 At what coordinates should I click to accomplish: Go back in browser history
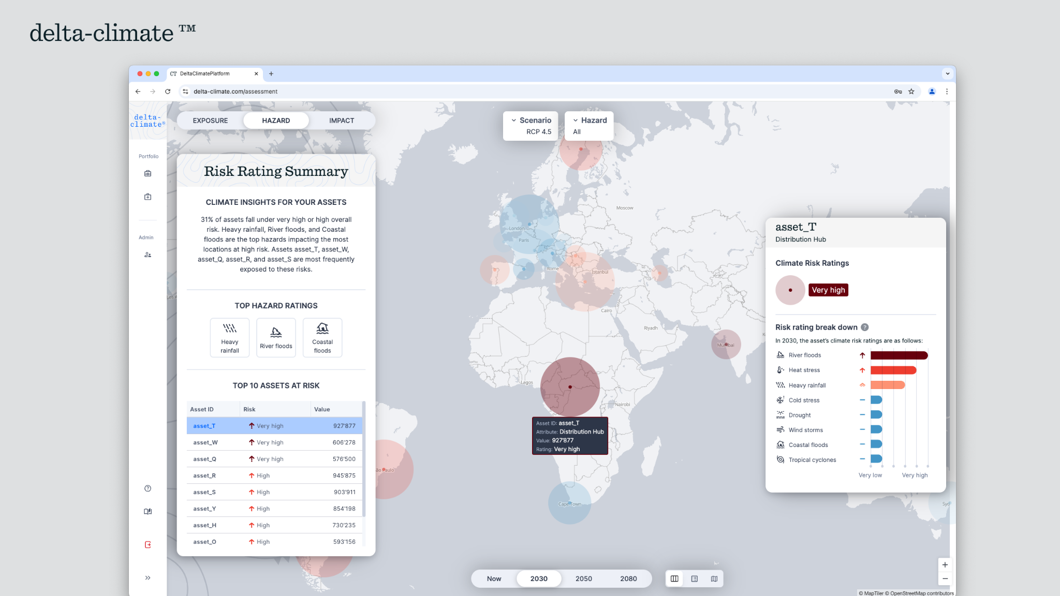138,92
